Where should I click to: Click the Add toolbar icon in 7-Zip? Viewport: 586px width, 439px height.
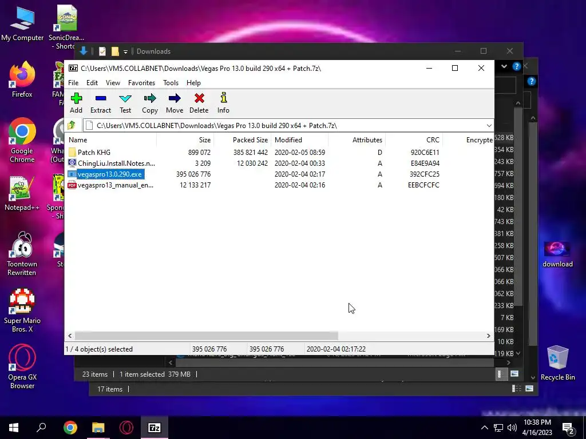[x=76, y=103]
